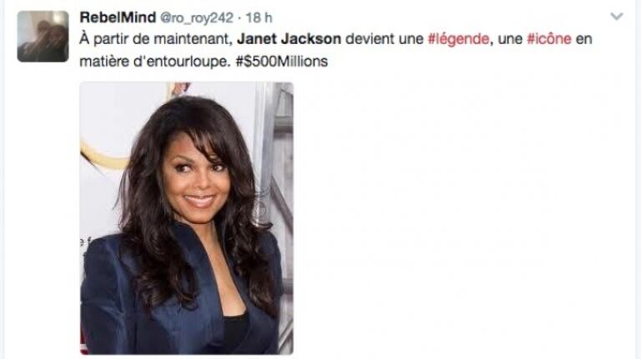641x359 pixels.
Task: Click the bold Janet Jackson text
Action: 289,39
